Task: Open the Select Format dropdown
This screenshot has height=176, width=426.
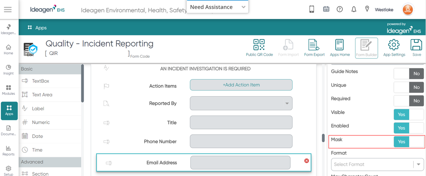Action: [x=377, y=164]
